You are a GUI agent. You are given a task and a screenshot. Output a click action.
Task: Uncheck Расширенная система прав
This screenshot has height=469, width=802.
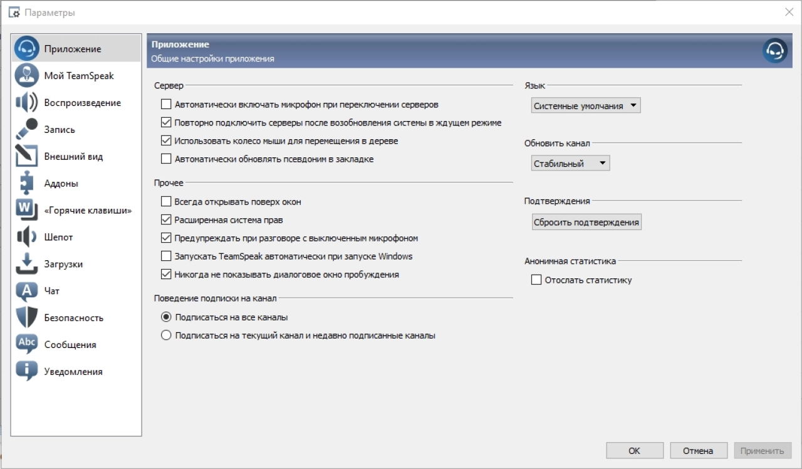(166, 219)
